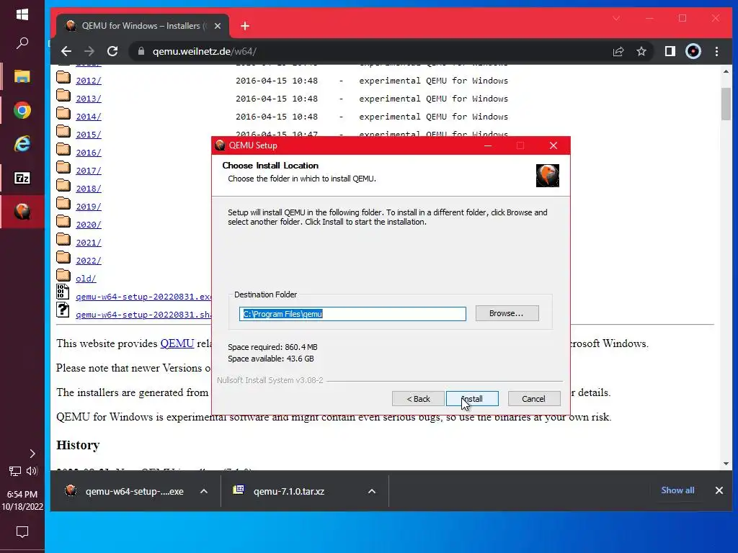Open Windows search from the taskbar
Viewport: 738px width, 553px height.
pos(22,43)
